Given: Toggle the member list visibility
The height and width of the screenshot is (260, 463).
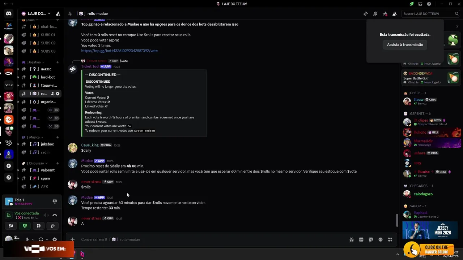Looking at the screenshot, I should [x=395, y=14].
